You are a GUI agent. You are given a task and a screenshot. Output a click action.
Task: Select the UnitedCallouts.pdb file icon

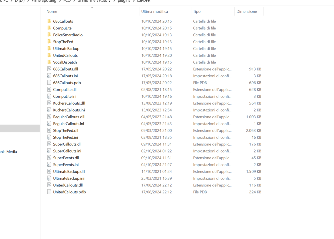click(x=49, y=192)
